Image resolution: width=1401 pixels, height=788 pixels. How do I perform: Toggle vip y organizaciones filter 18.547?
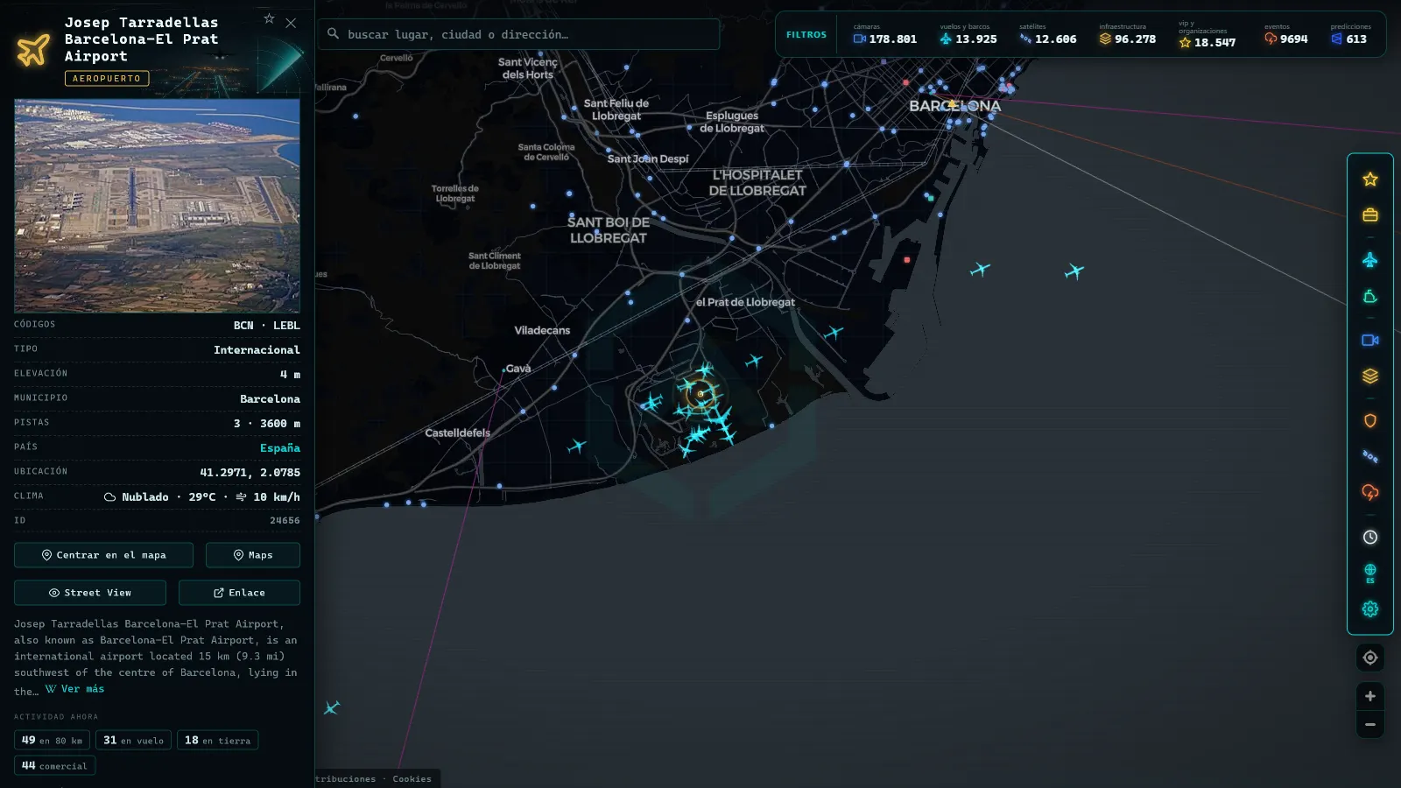tap(1207, 35)
